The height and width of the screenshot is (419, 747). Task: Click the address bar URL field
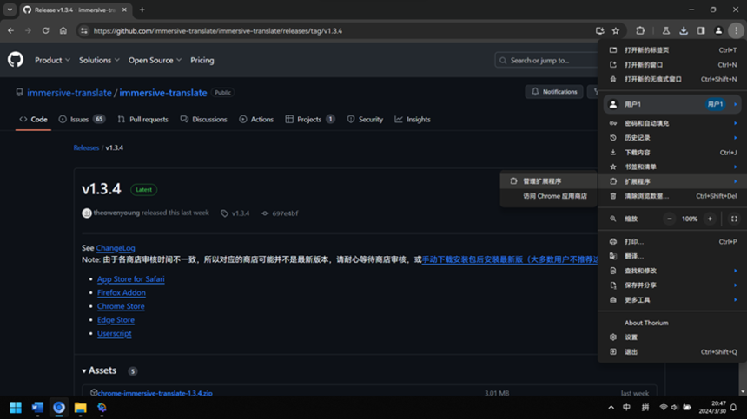[340, 31]
